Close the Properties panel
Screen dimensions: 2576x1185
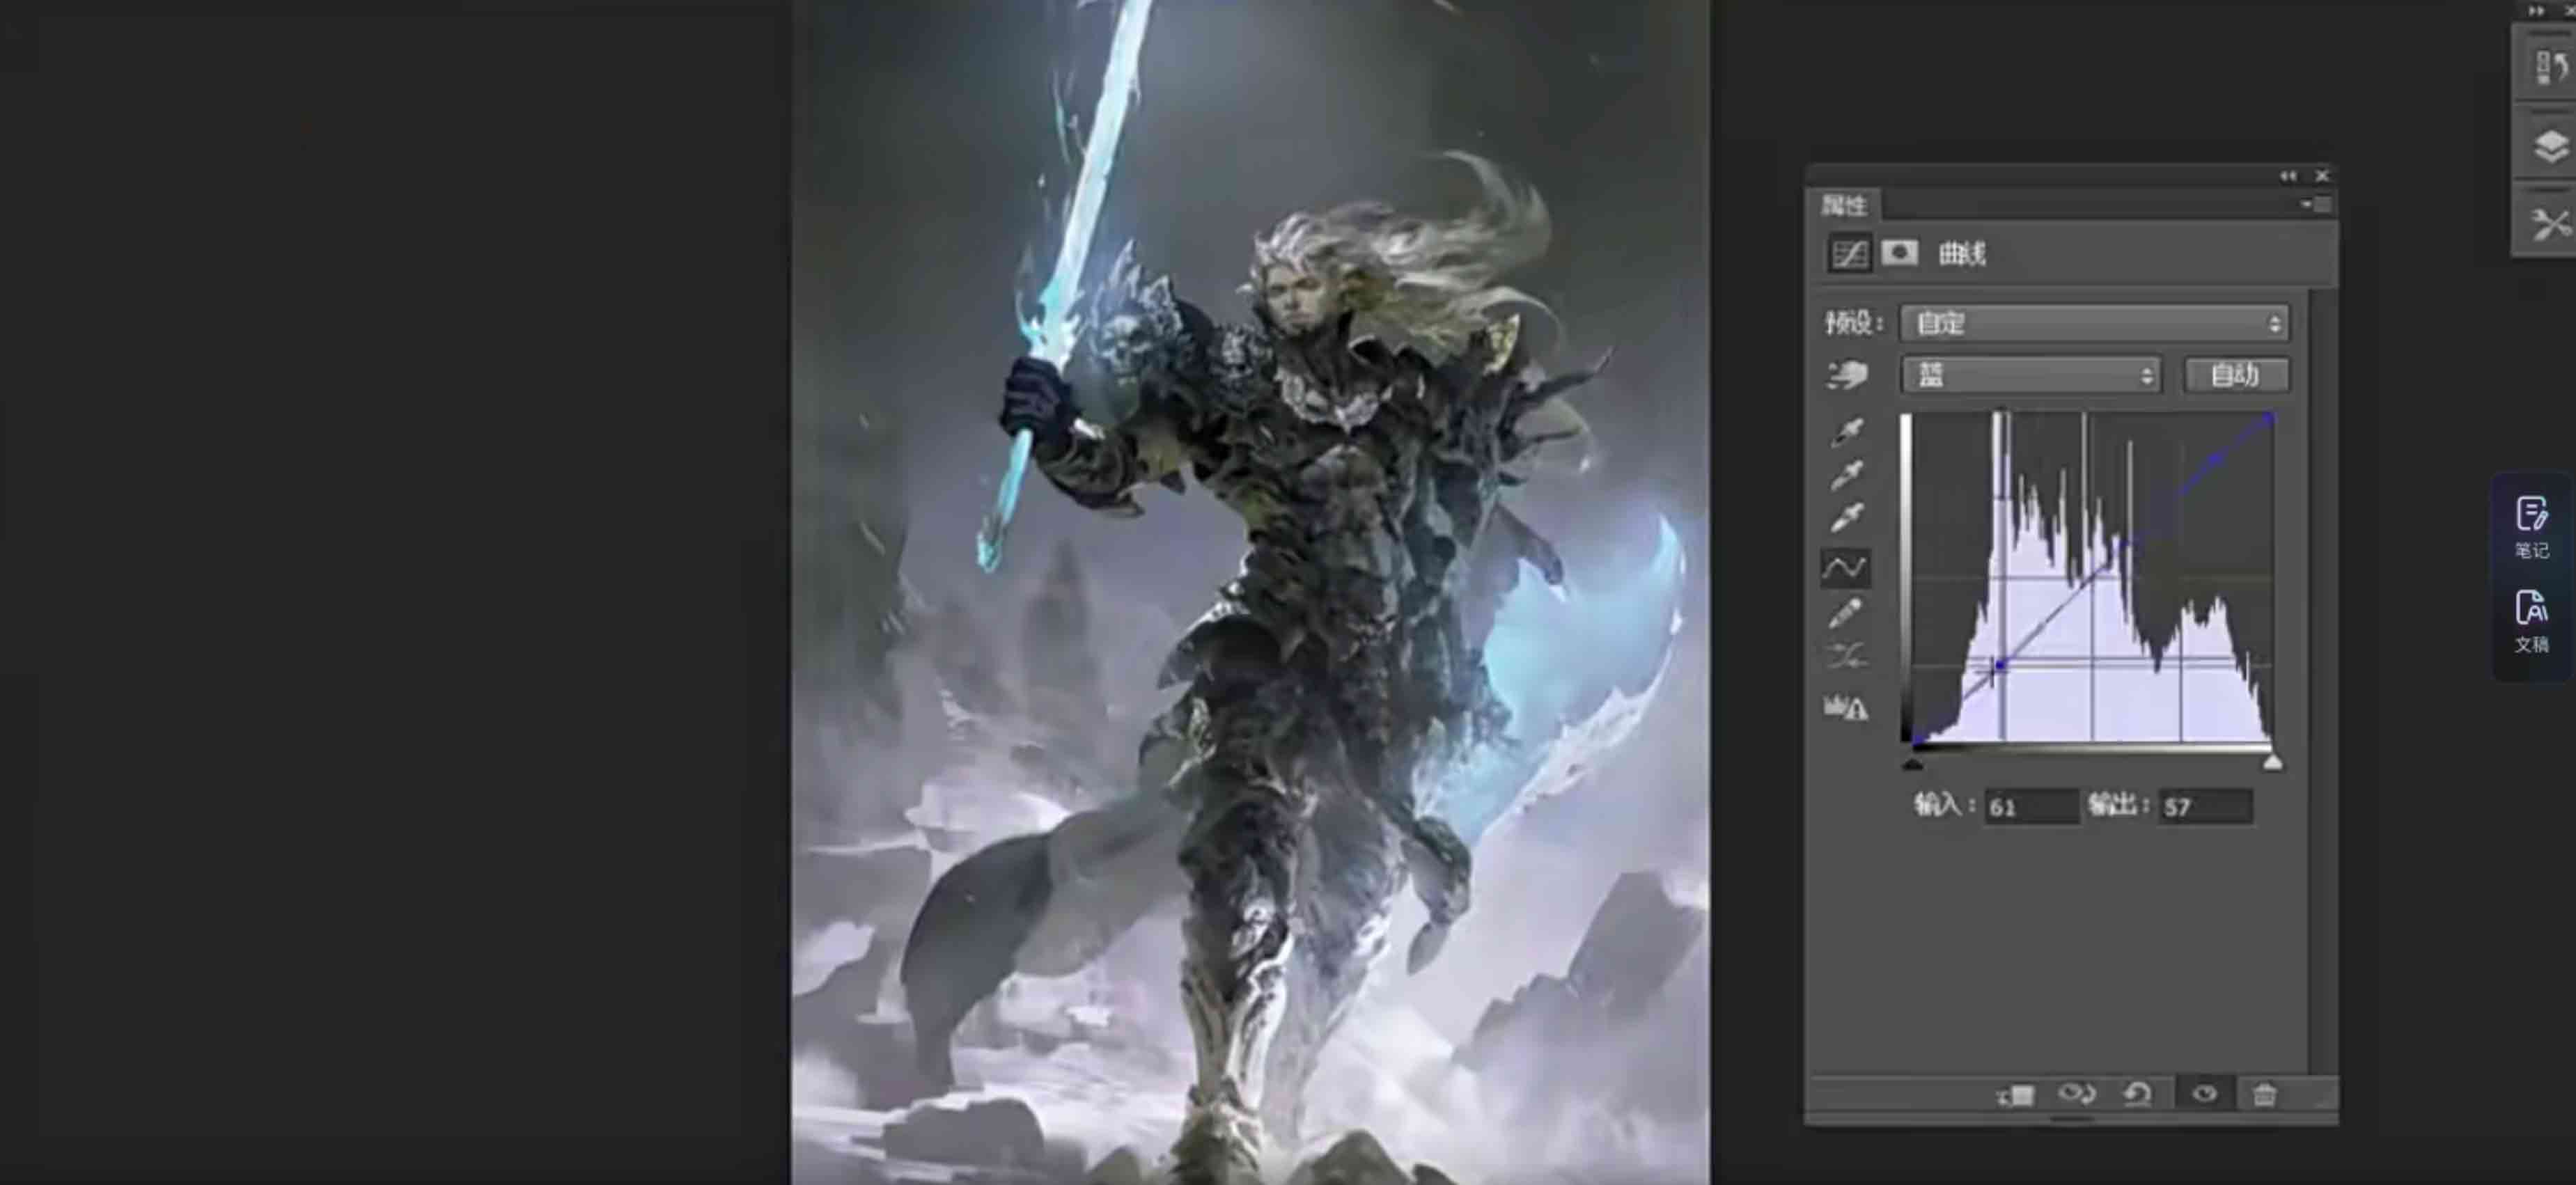pyautogui.click(x=2323, y=176)
